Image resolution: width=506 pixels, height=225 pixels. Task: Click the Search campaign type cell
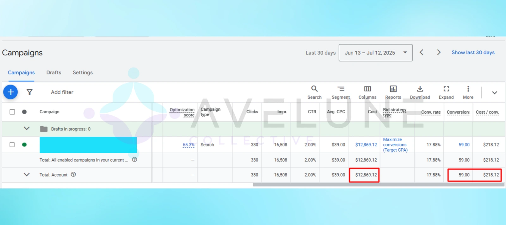coord(207,145)
